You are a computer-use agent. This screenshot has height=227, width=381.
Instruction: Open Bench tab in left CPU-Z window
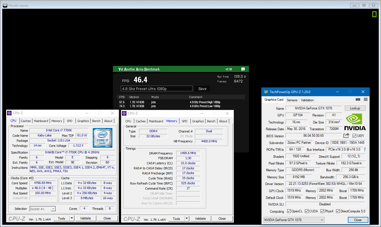96,121
